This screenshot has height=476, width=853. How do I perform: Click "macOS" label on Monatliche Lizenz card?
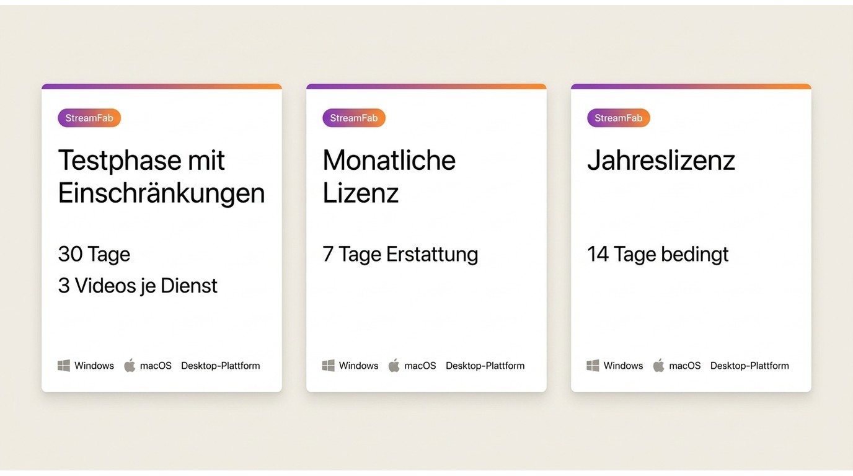(x=420, y=366)
